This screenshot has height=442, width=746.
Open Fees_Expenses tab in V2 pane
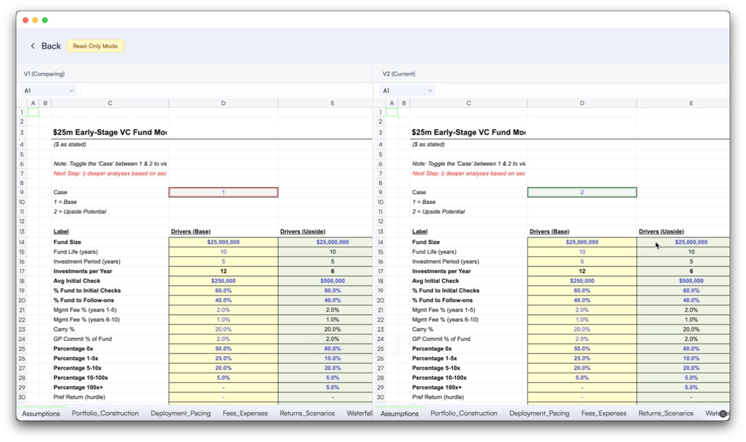(x=604, y=413)
